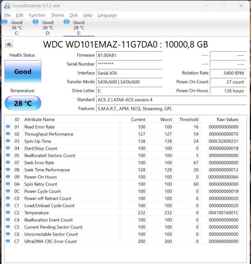
Task: Open the Edit menu
Action: pyautogui.click(x=20, y=15)
